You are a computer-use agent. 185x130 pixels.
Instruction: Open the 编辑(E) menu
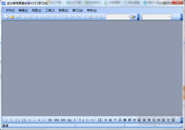pos(23,10)
